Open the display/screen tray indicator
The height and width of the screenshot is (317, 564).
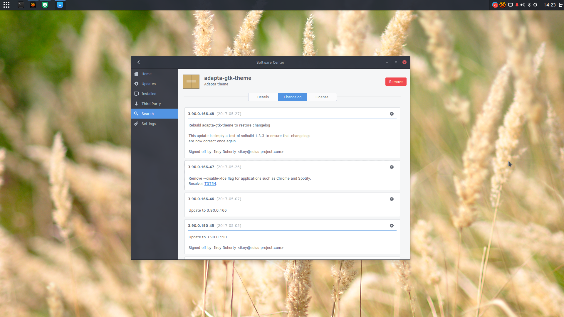(x=511, y=5)
